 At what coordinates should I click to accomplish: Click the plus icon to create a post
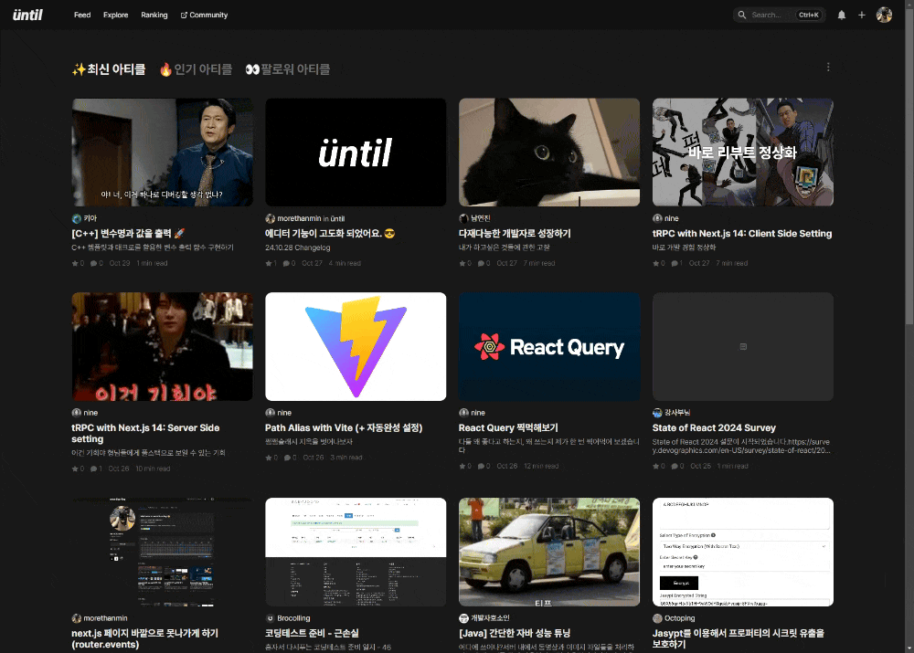click(x=862, y=16)
